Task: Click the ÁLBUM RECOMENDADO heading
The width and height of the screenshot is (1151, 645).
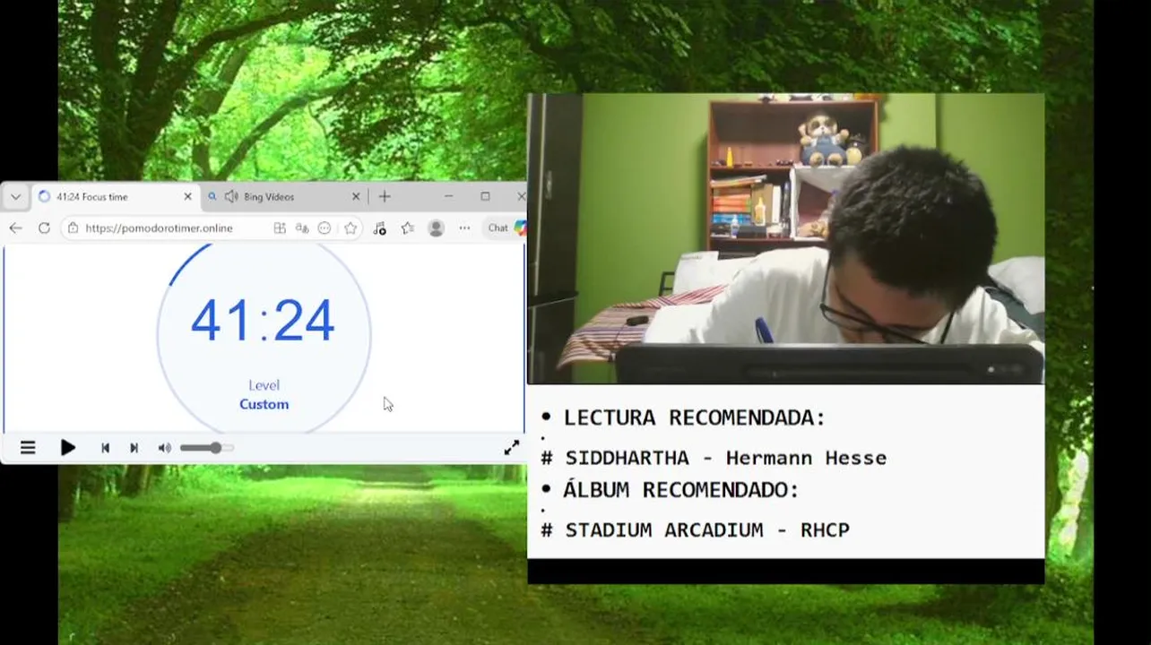Action: pos(680,490)
